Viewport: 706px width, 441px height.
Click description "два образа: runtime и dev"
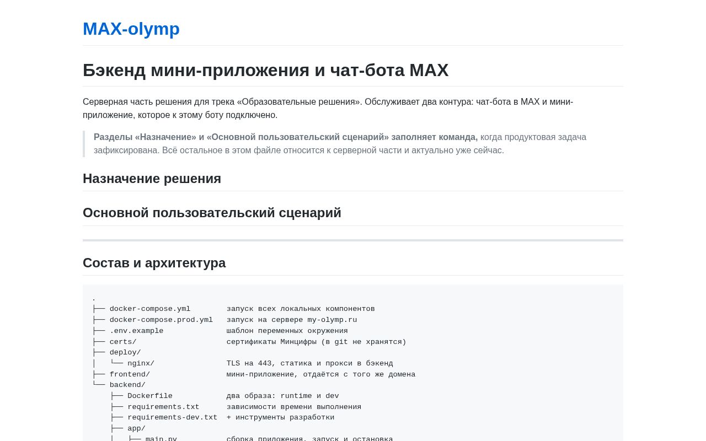coord(282,396)
